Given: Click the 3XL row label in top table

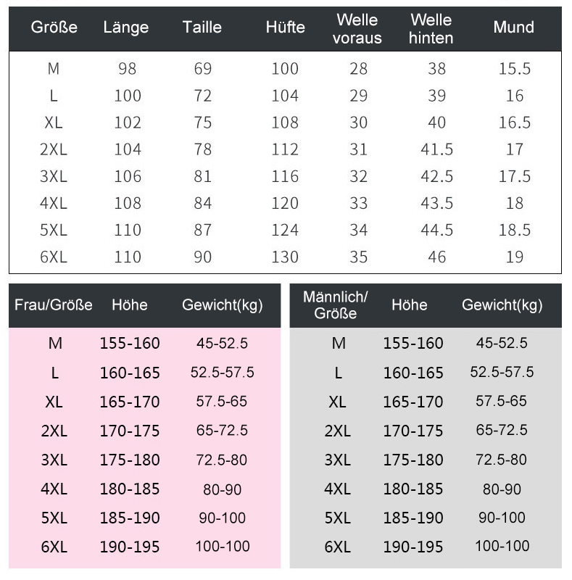Looking at the screenshot, I should (x=54, y=176).
